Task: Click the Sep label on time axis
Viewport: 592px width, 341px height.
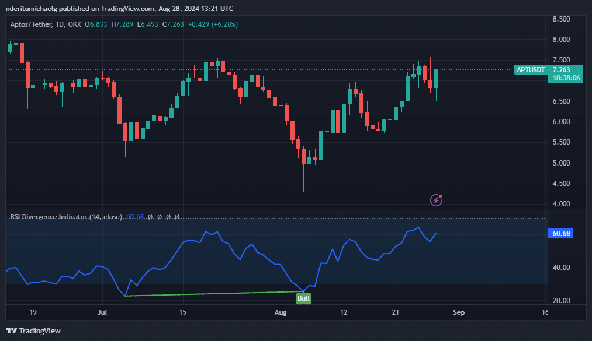Action: pyautogui.click(x=458, y=312)
